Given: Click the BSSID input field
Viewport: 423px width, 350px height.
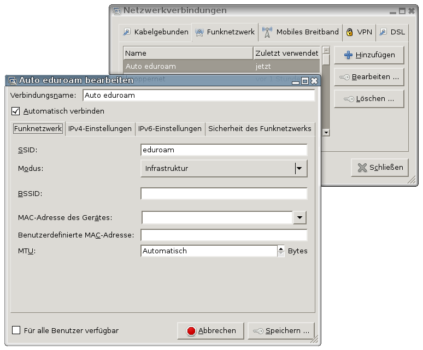Looking at the screenshot, I should tap(224, 194).
